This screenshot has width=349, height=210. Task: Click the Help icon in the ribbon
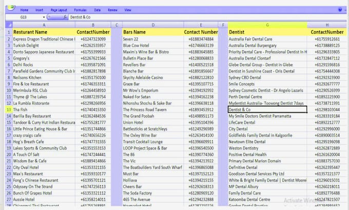pos(340,10)
